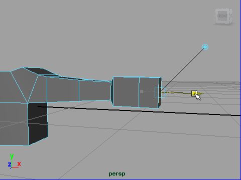
Task: Click the thick black line across the grid
Action: pos(139,111)
